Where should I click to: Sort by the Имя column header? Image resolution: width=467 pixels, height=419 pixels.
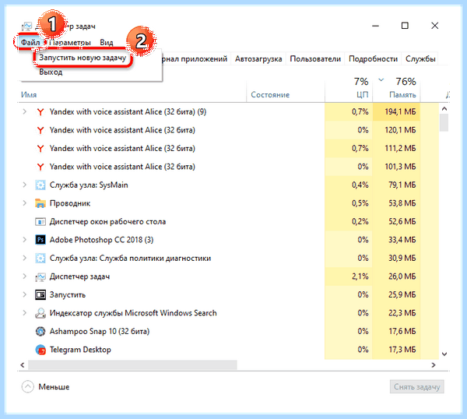(29, 95)
